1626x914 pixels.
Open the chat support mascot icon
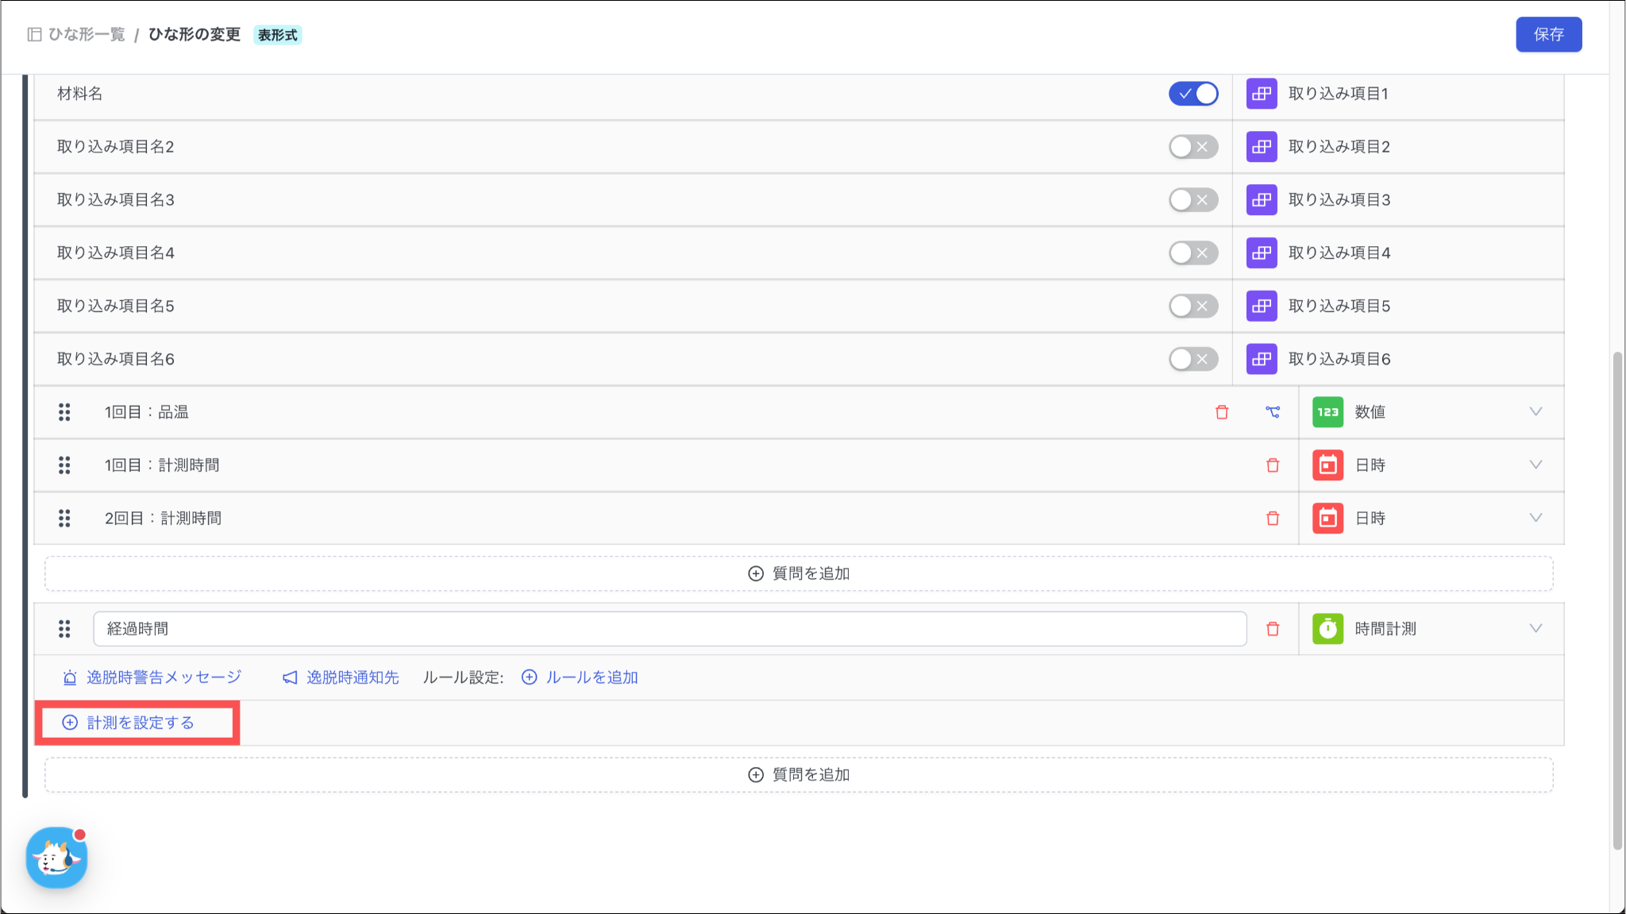click(x=56, y=858)
